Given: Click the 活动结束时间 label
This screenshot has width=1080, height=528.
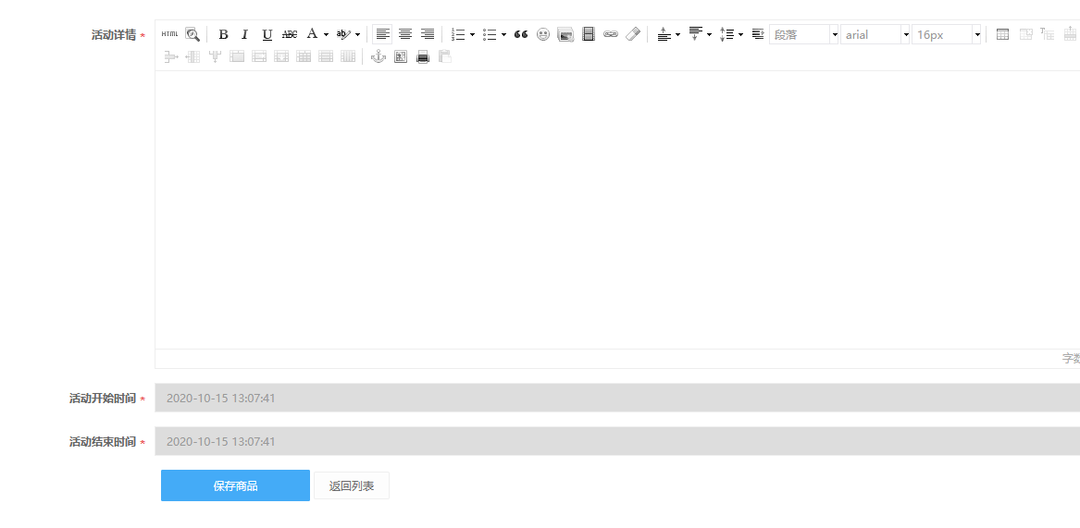Looking at the screenshot, I should [x=103, y=442].
